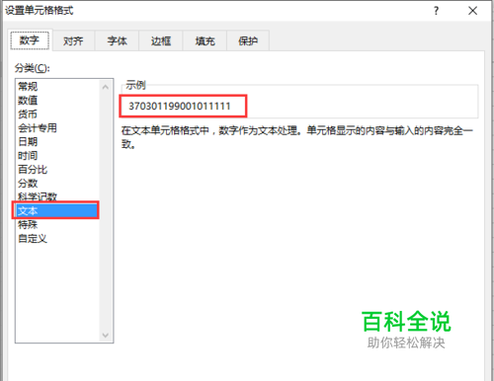Screen dimensions: 494x381
Task: Click scroll down arrow of category list
Action: 106,336
